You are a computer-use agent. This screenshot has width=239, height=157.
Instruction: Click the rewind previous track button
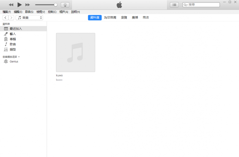pos(11,5)
